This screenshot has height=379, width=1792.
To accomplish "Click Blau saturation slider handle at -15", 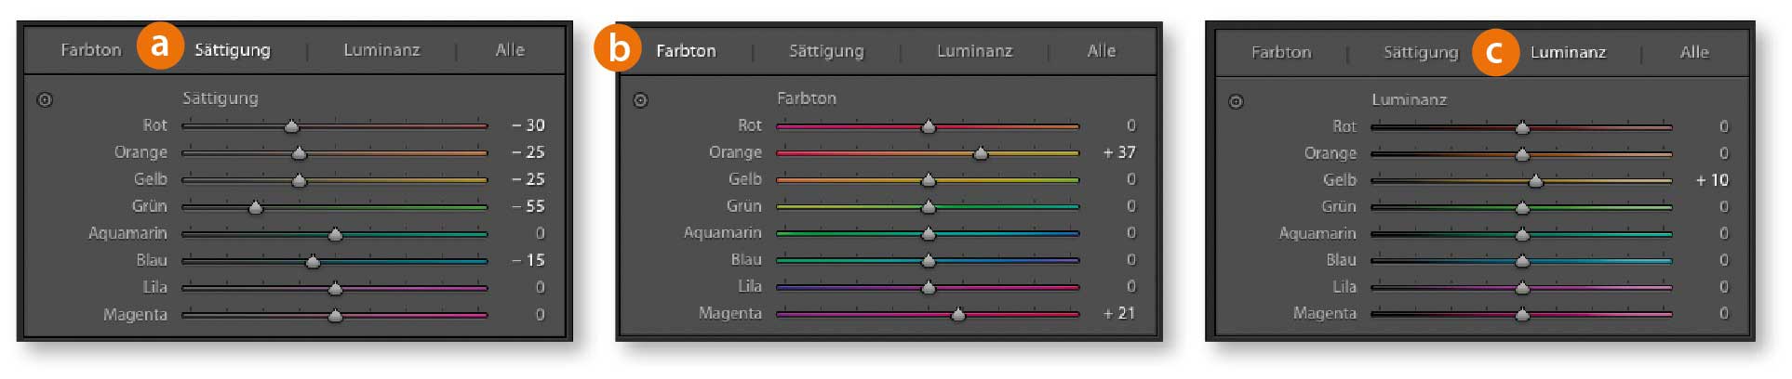I will click(x=313, y=261).
